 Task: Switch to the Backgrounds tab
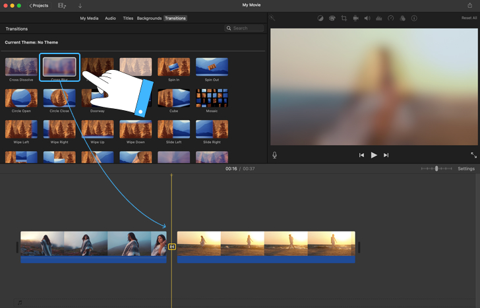pos(149,18)
